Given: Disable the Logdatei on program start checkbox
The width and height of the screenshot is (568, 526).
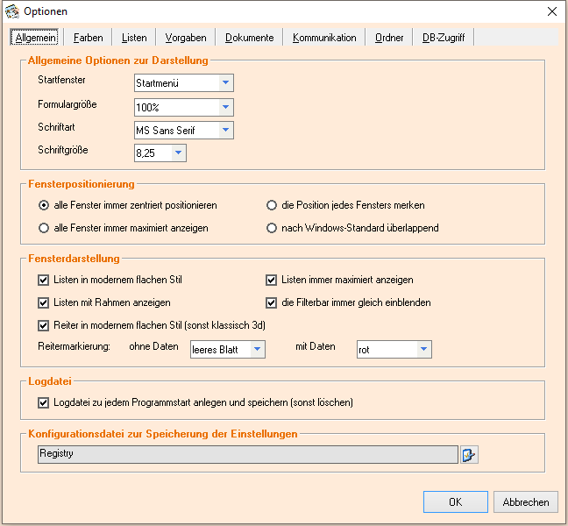Looking at the screenshot, I should tap(44, 403).
